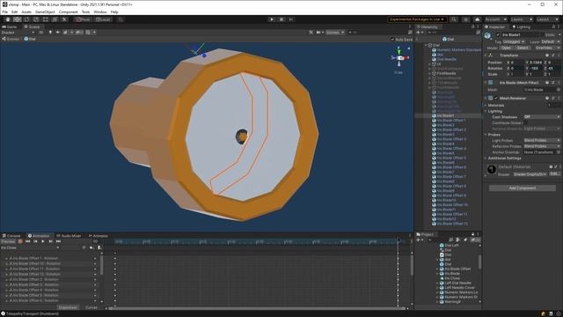
Task: Select Iris Blade Offset 1 in hierarchy
Action: 448,121
